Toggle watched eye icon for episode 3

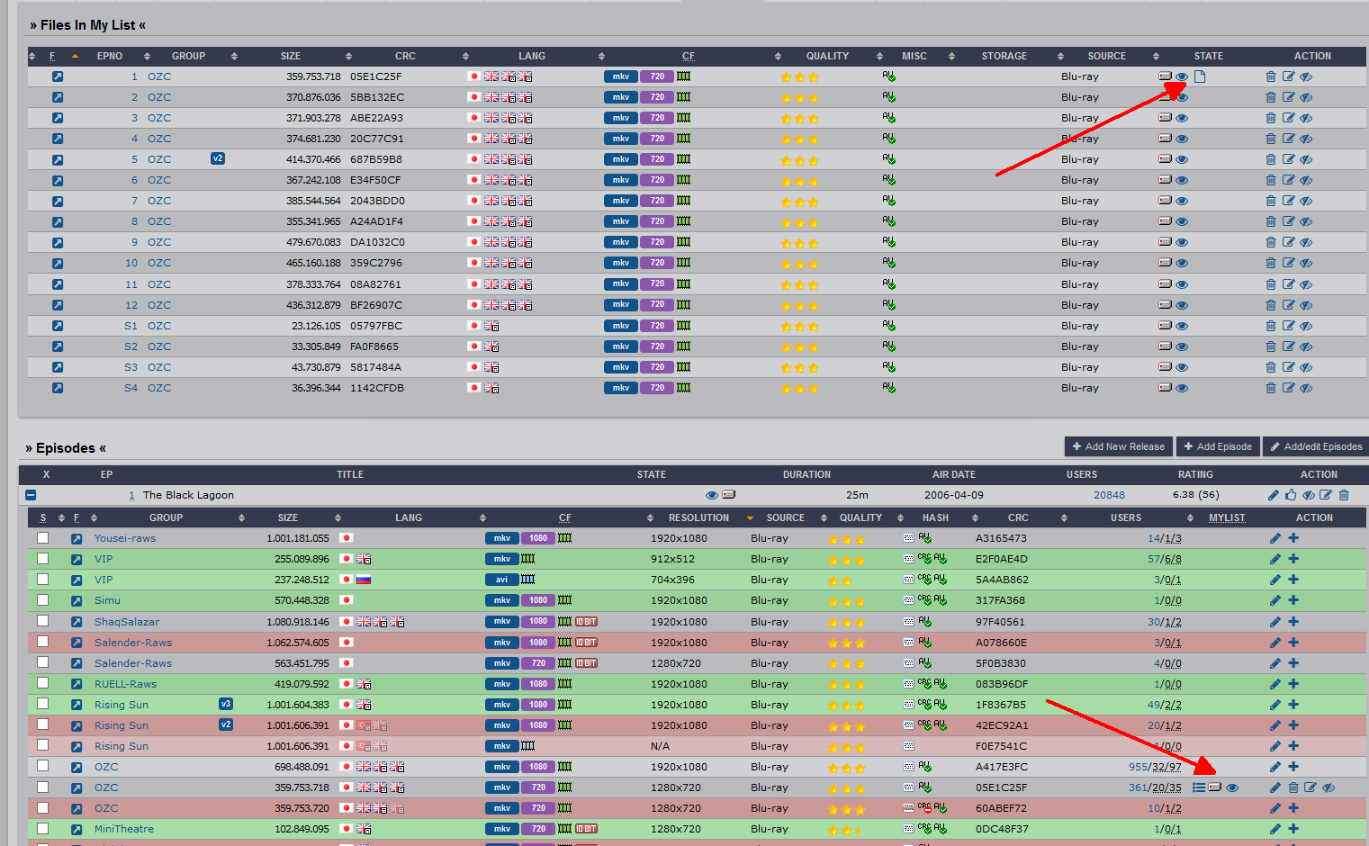[1182, 118]
